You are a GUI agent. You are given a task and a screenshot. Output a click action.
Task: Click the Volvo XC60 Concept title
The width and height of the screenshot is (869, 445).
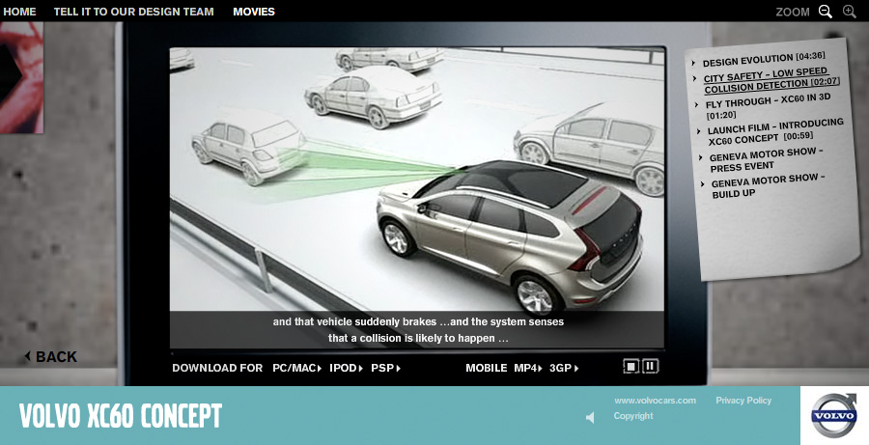[121, 416]
